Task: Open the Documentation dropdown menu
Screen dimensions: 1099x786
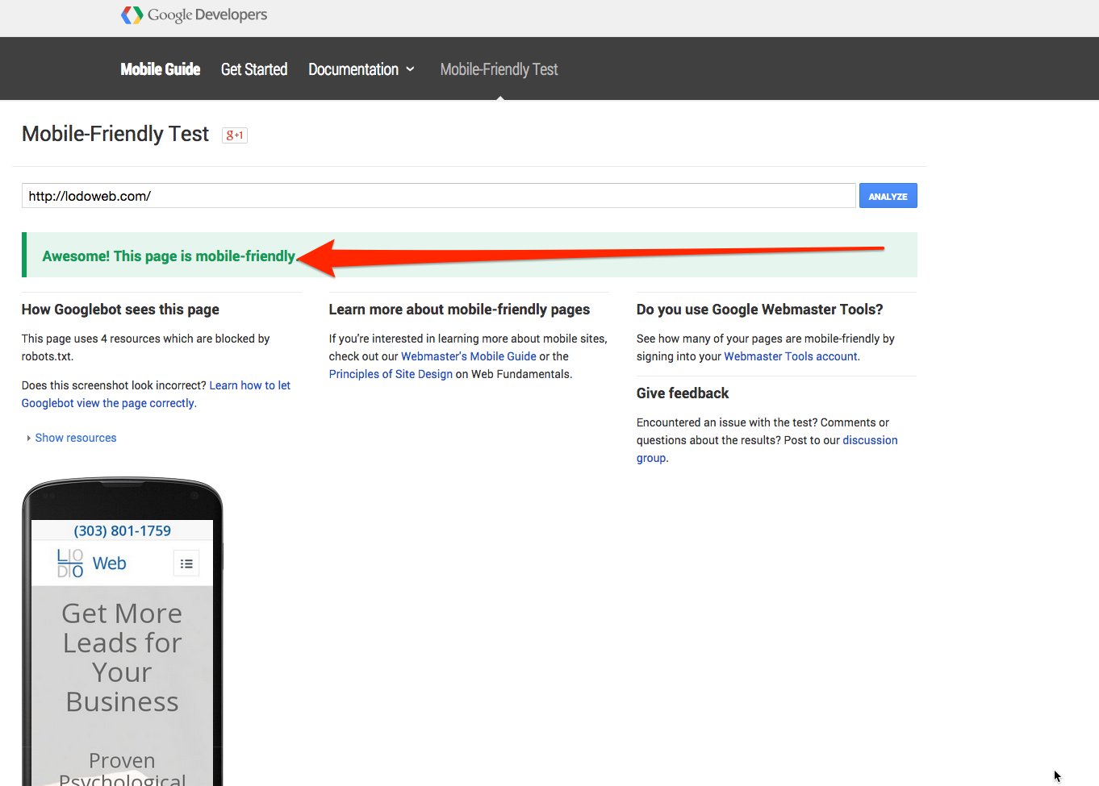Action: click(361, 69)
